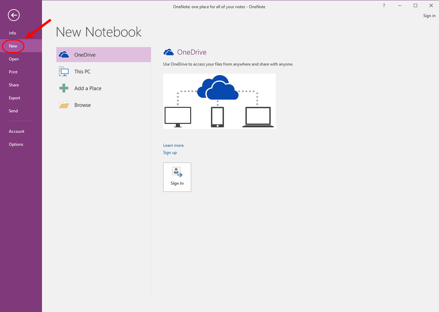Minimize the OneNote window

point(400,5)
